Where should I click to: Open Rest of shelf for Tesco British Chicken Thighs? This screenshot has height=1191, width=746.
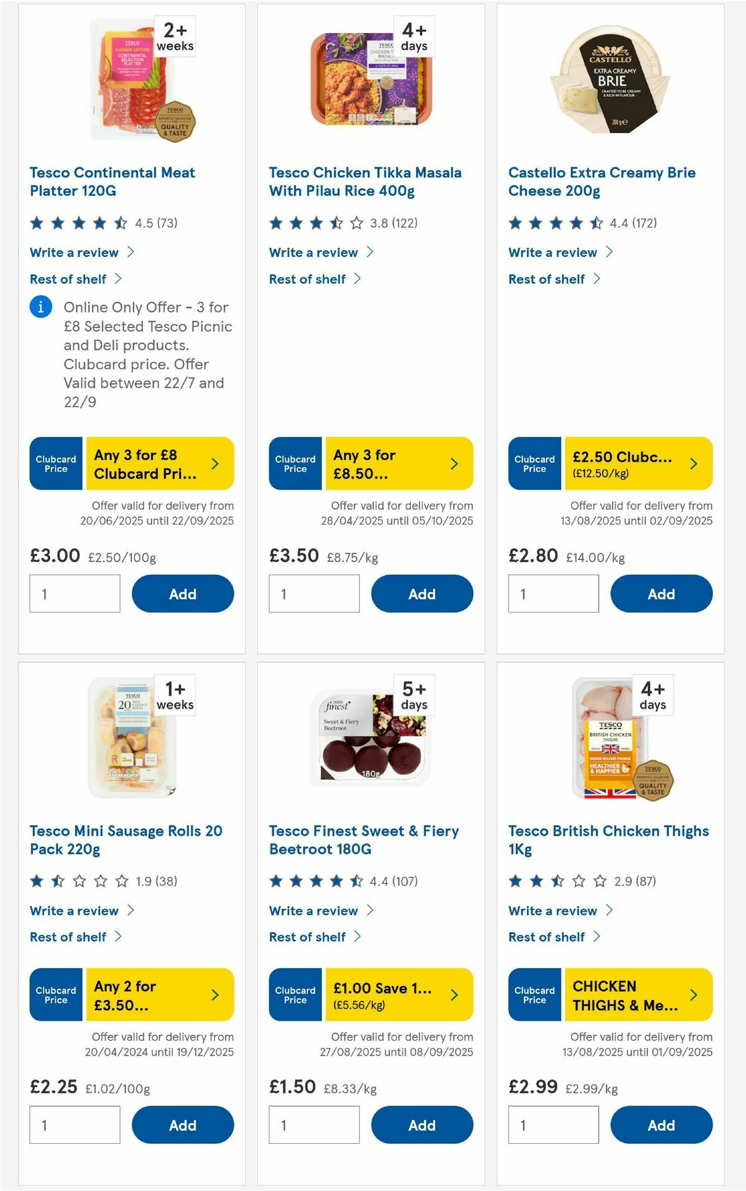546,936
